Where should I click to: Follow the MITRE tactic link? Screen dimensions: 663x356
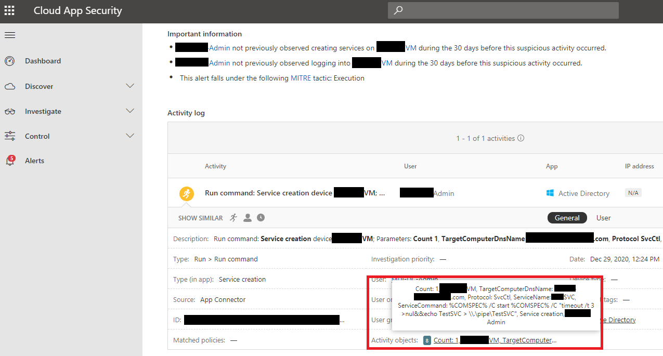click(x=301, y=78)
